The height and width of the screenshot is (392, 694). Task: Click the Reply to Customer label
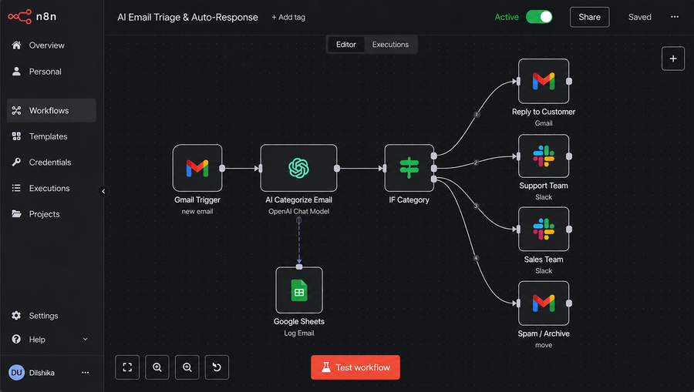pos(544,112)
